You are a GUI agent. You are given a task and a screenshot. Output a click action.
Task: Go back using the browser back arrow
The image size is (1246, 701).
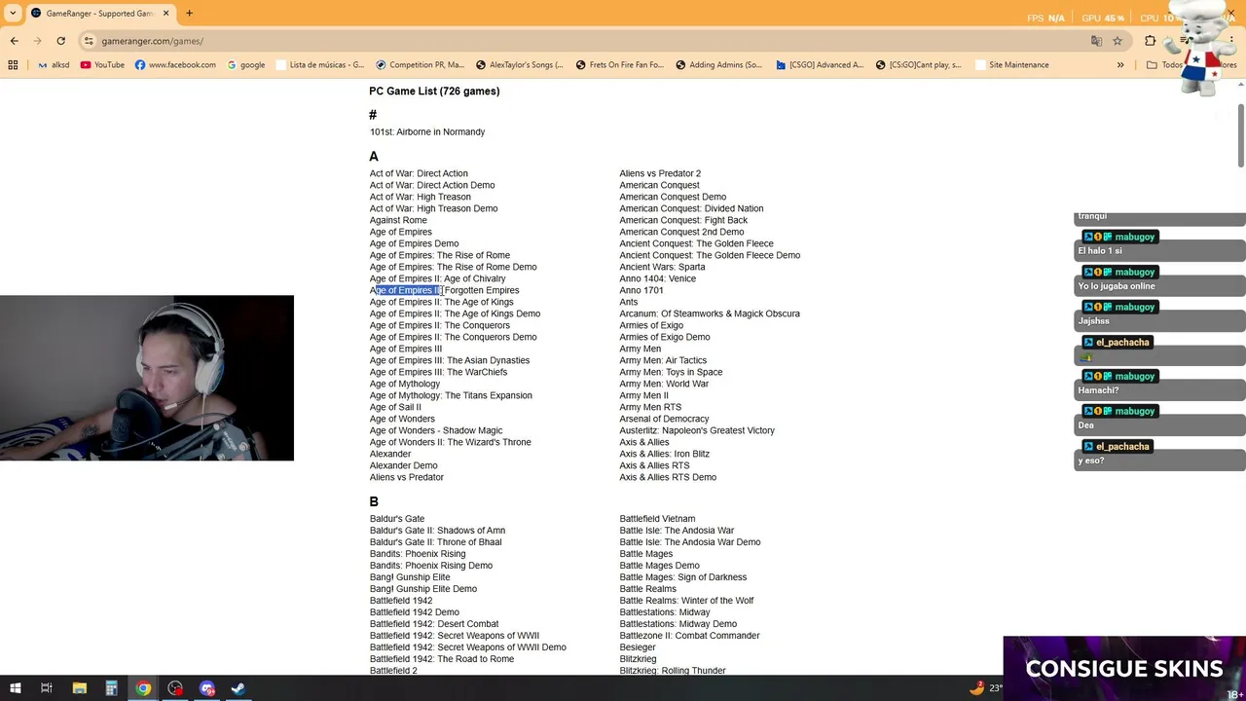click(x=15, y=41)
